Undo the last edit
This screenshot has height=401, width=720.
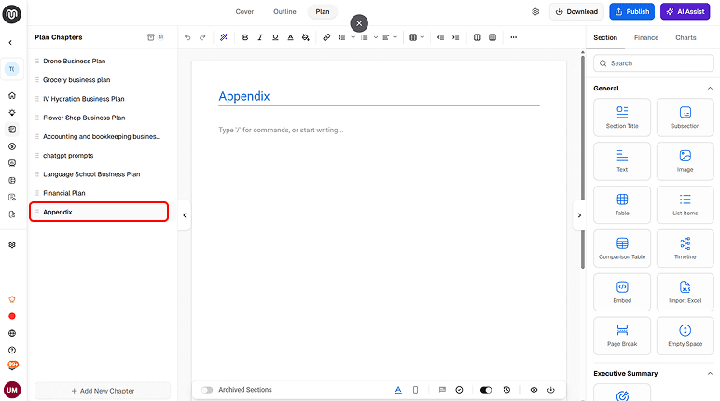tap(187, 37)
